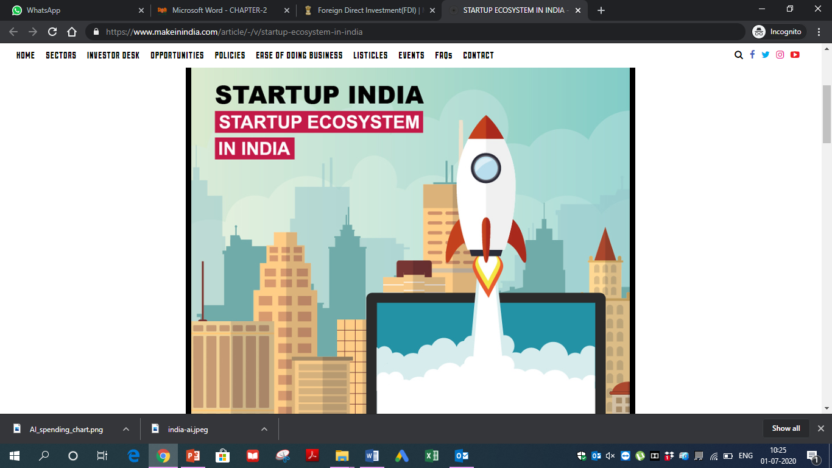
Task: Reload the page with the refresh icon
Action: click(52, 32)
